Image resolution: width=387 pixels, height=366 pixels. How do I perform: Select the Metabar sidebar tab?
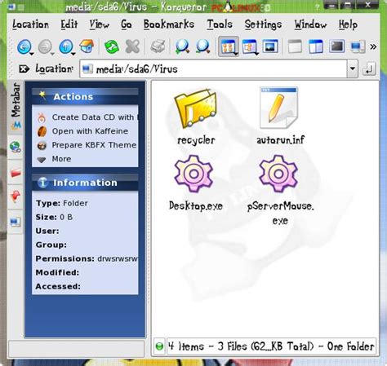click(16, 107)
